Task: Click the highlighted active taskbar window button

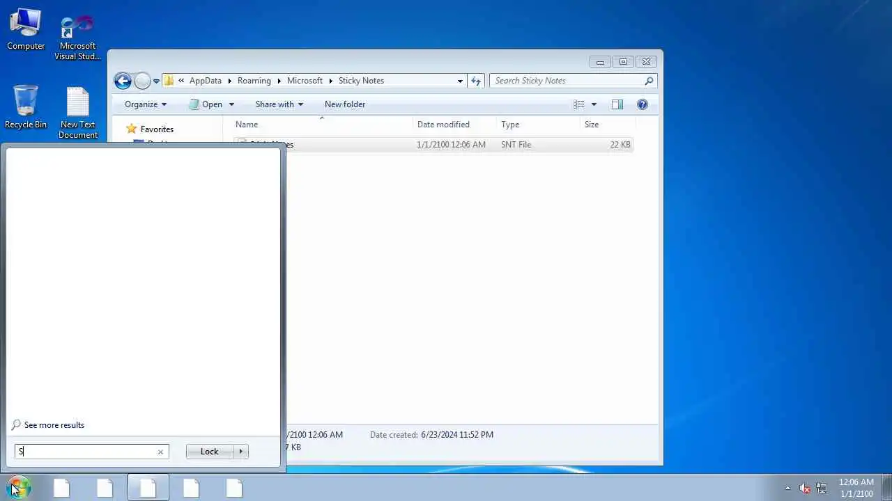Action: (x=148, y=487)
